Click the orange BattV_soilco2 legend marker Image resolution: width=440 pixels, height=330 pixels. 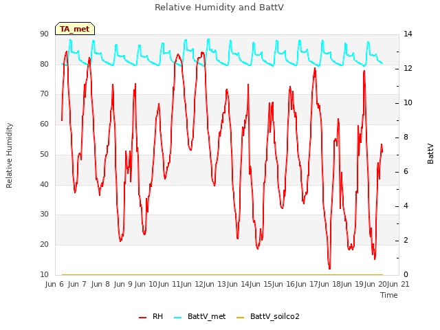(x=240, y=318)
